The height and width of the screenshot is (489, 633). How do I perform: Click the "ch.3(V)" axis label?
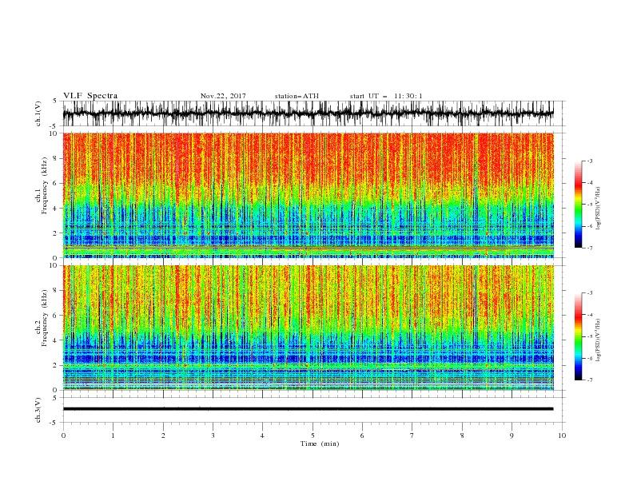(38, 410)
